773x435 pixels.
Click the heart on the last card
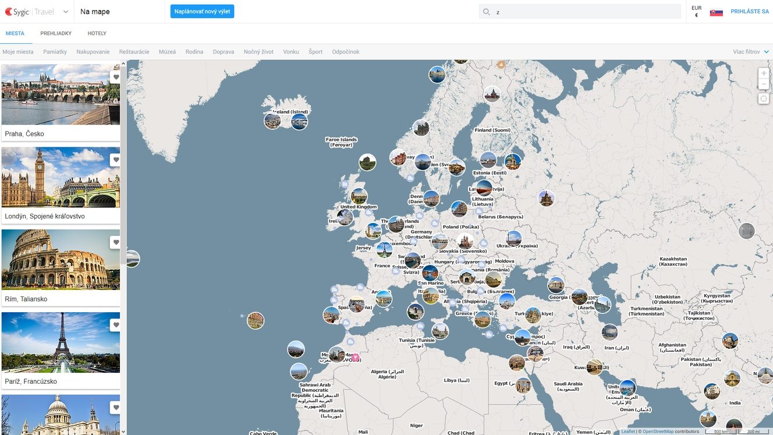116,408
